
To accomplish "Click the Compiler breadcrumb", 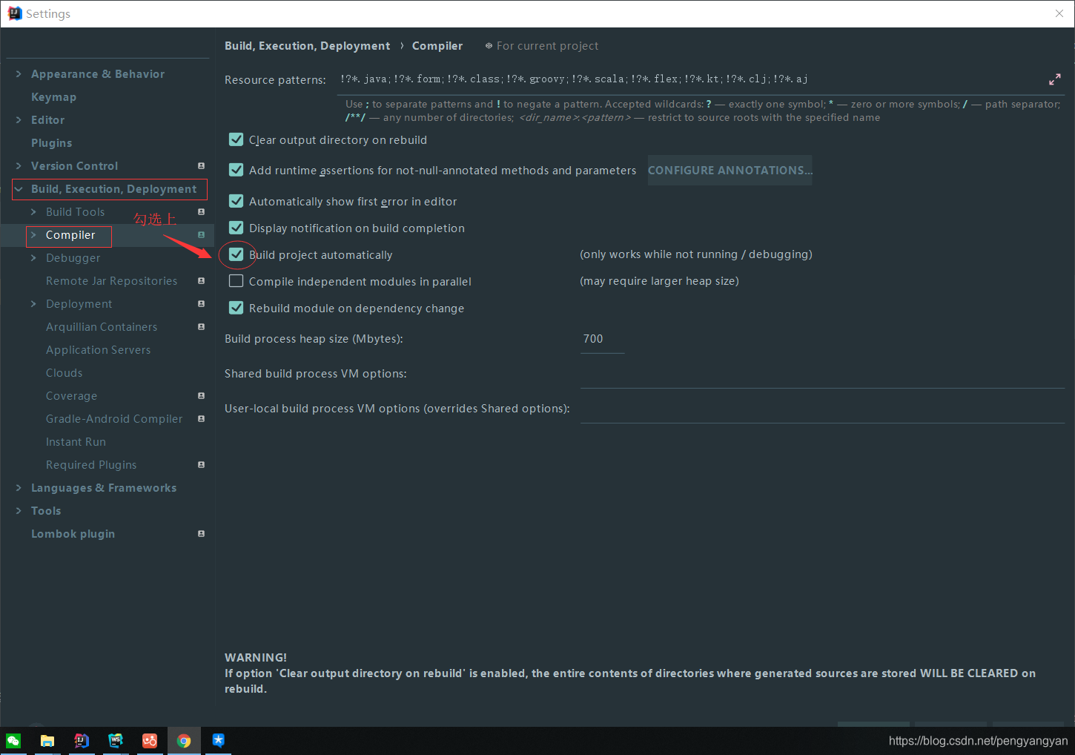I will tap(437, 46).
